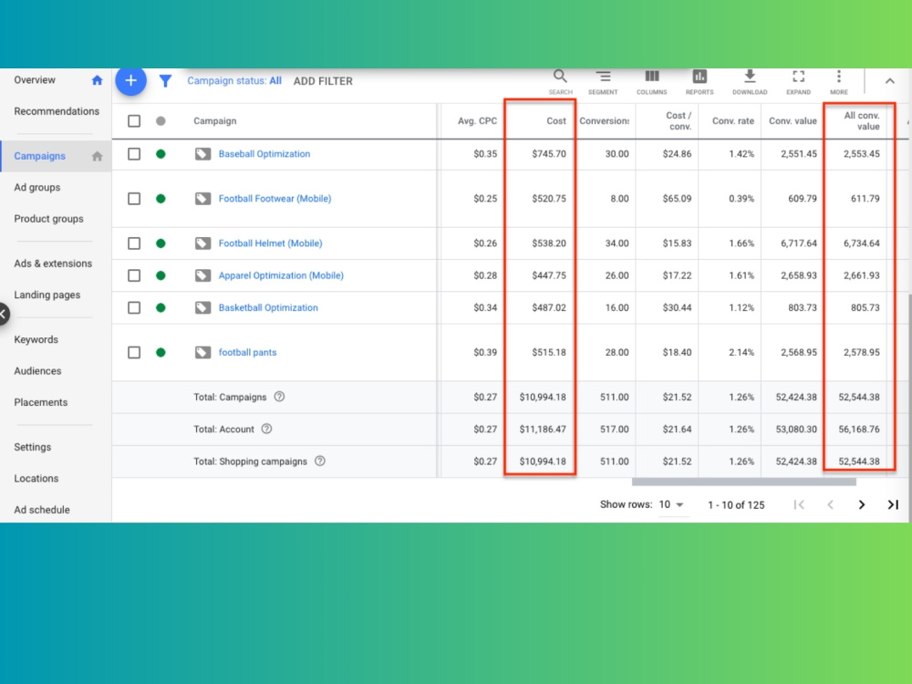
Task: Click the home icon beside Campaigns
Action: (x=98, y=156)
